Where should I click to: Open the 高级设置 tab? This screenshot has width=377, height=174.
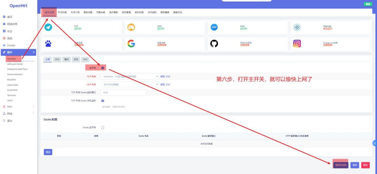tap(88, 12)
